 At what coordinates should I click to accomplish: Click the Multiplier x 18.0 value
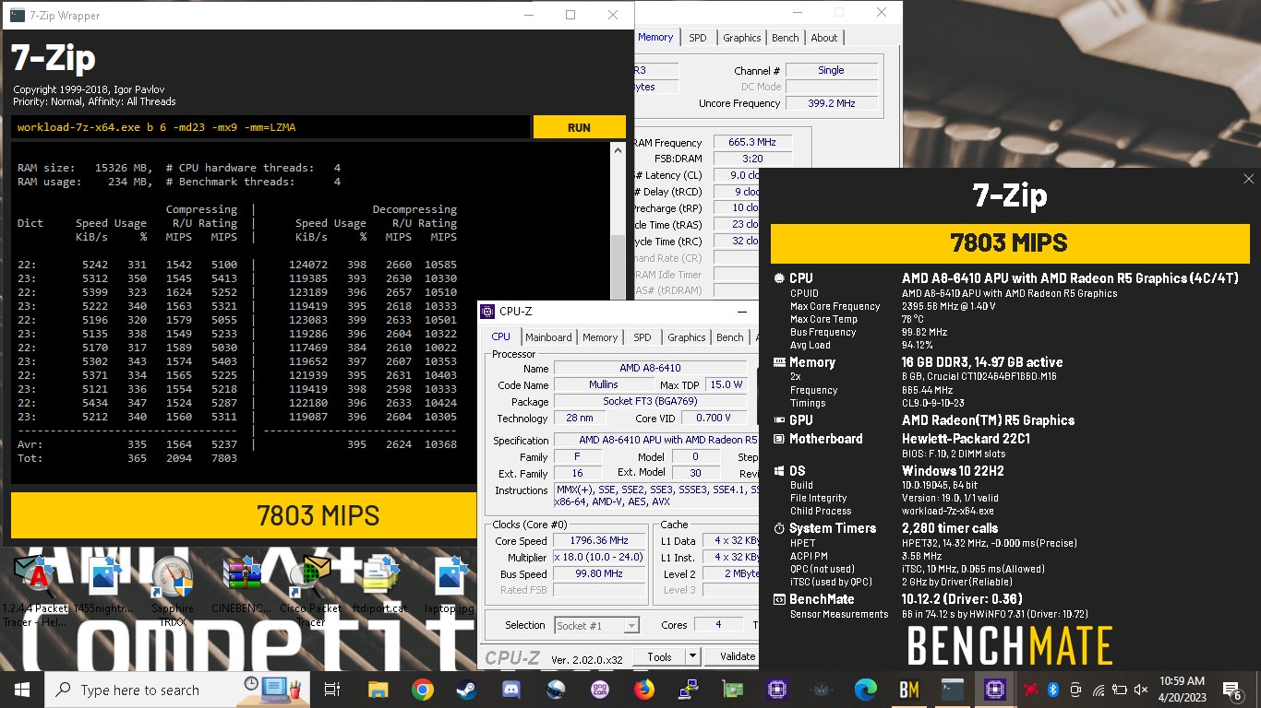click(x=600, y=558)
